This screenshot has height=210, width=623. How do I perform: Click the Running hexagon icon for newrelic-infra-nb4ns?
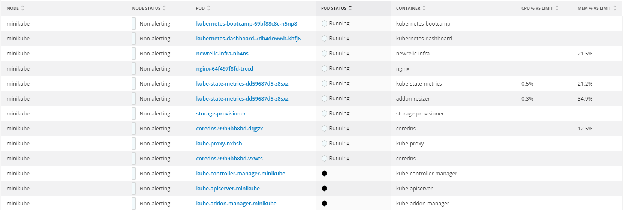(x=325, y=53)
